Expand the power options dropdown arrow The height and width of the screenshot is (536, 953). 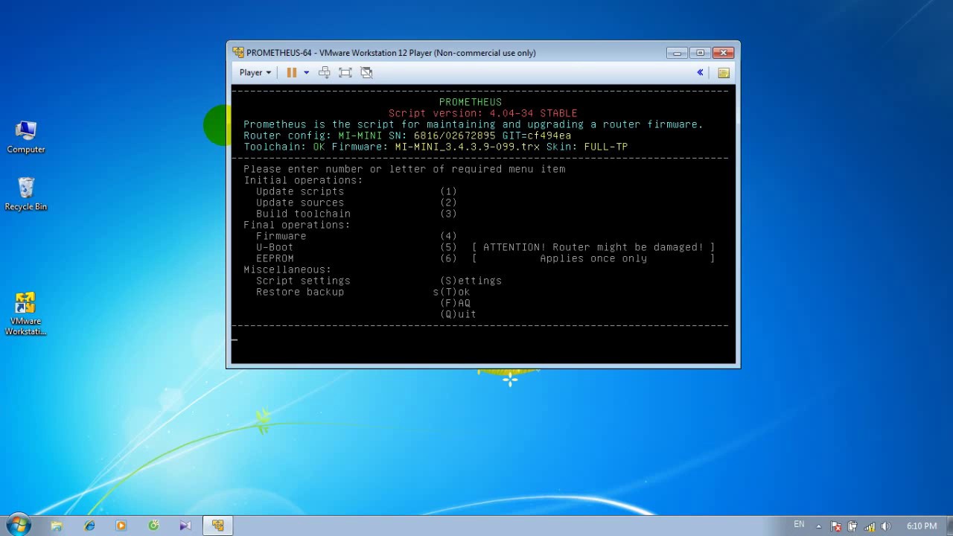click(x=306, y=72)
